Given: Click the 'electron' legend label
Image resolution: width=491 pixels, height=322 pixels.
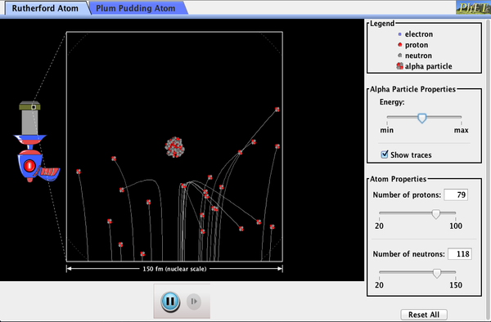Looking at the screenshot, I should [419, 34].
